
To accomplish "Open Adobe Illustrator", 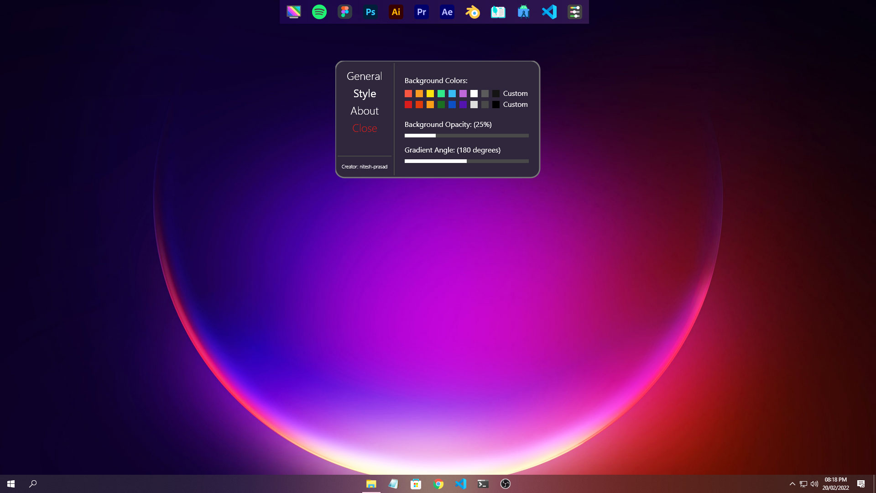I will click(395, 12).
